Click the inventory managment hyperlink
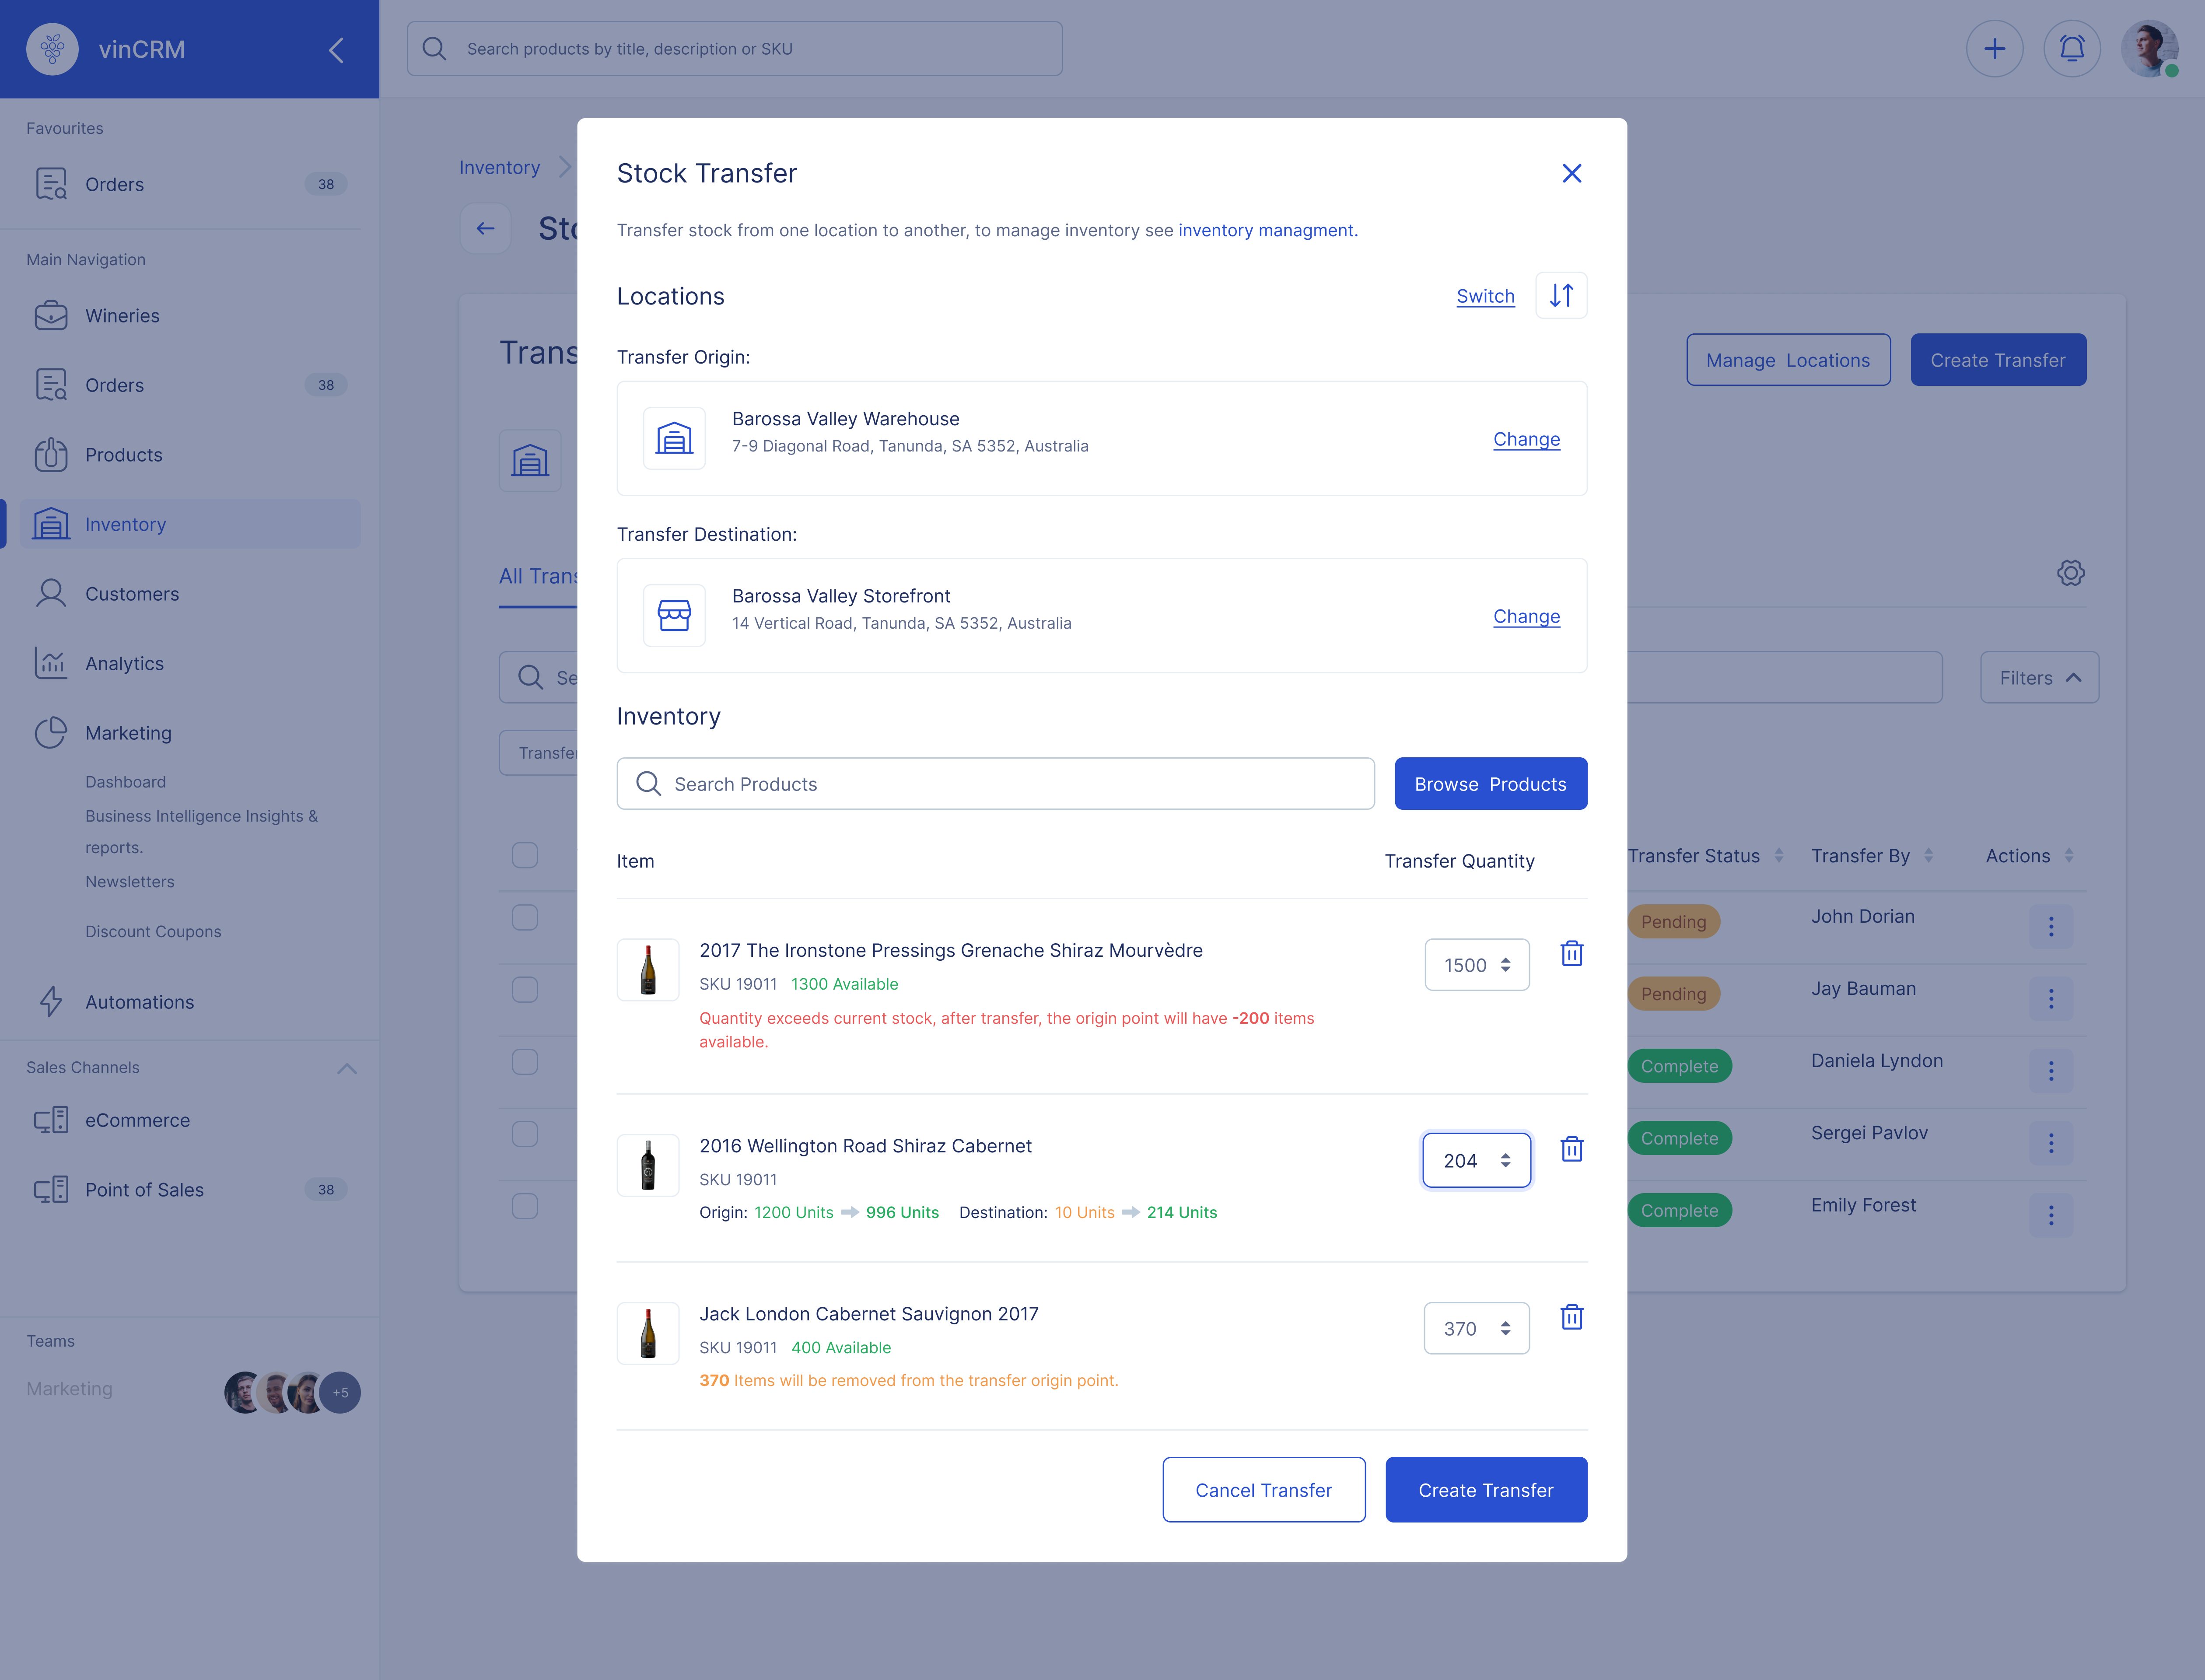The height and width of the screenshot is (1680, 2205). [x=1267, y=229]
